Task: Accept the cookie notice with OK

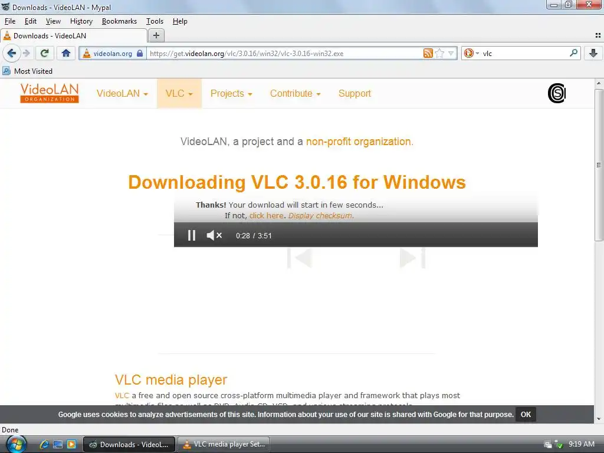Action: click(526, 415)
